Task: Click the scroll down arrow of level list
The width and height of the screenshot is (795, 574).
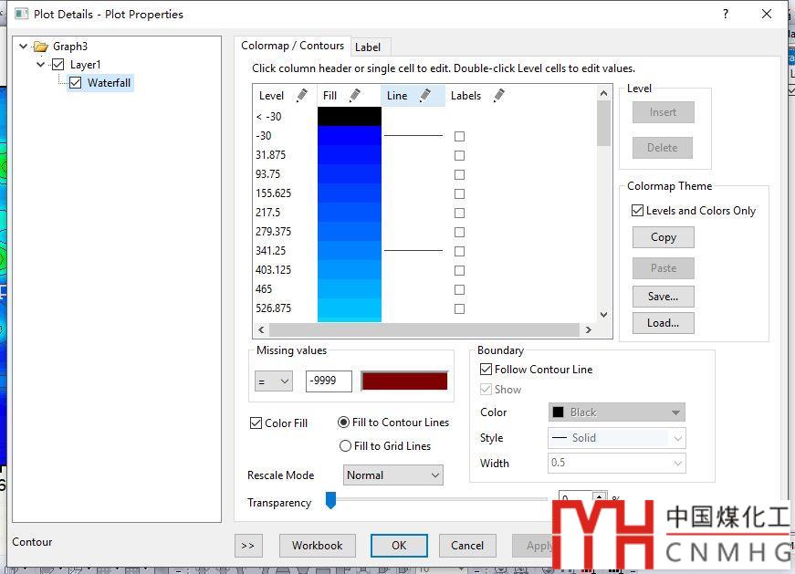Action: tap(603, 315)
